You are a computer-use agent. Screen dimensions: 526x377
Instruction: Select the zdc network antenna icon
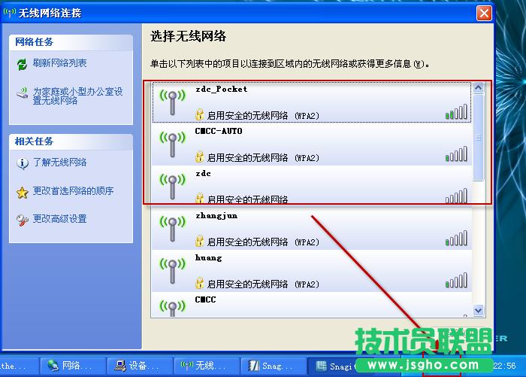172,187
